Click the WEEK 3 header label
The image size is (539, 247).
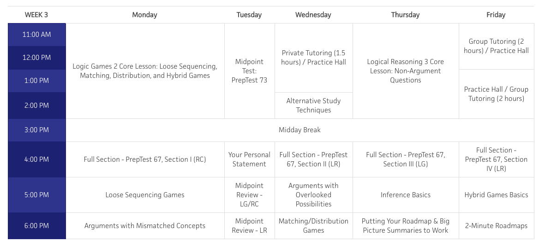coord(36,15)
